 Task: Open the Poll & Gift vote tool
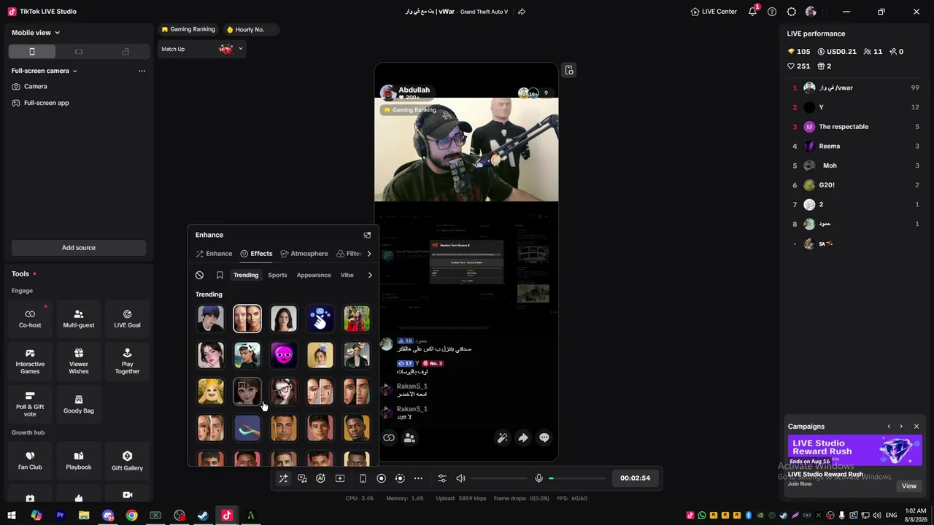point(30,404)
